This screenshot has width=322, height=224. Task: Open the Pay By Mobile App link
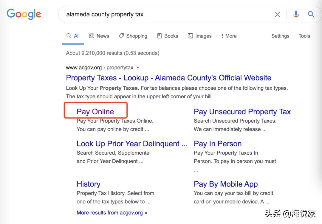pos(226,184)
